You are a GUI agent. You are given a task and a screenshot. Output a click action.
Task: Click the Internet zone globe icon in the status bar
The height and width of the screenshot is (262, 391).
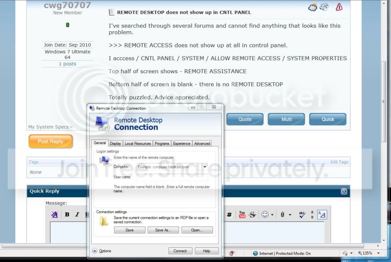click(x=255, y=253)
